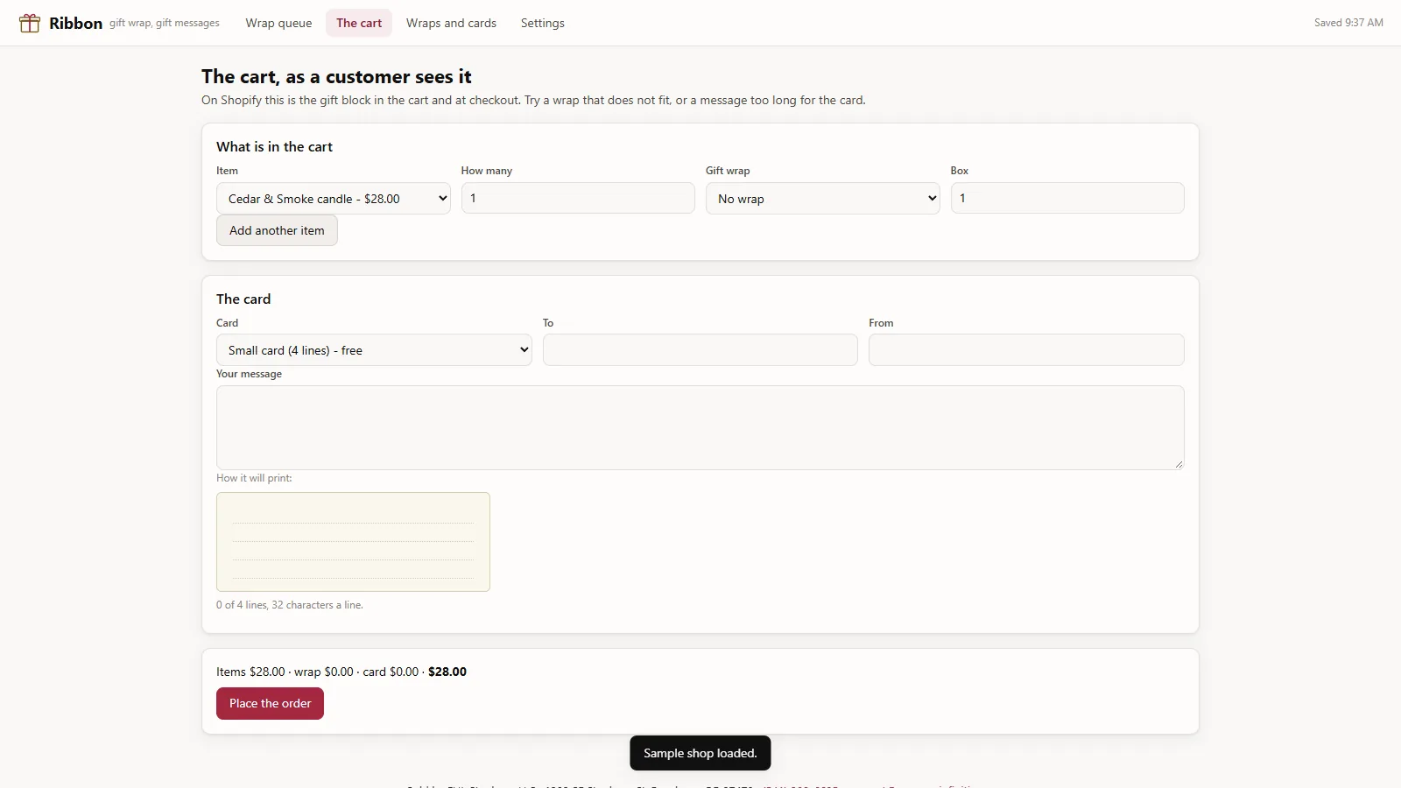Focus the Box number field
Image resolution: width=1401 pixels, height=788 pixels.
point(1067,198)
